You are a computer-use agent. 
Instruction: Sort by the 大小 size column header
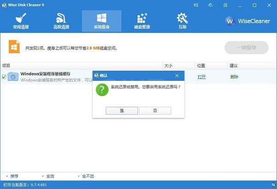coord(178,66)
